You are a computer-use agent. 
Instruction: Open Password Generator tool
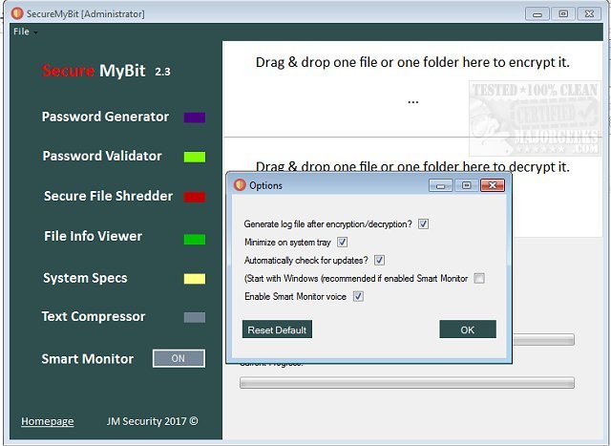click(x=105, y=117)
